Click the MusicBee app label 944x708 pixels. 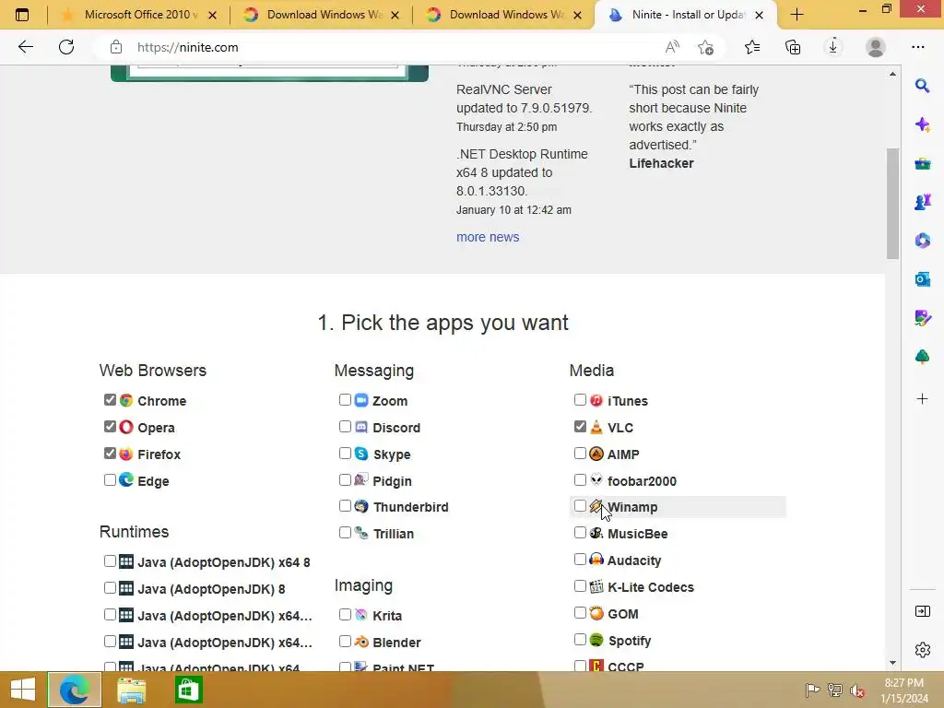point(638,534)
